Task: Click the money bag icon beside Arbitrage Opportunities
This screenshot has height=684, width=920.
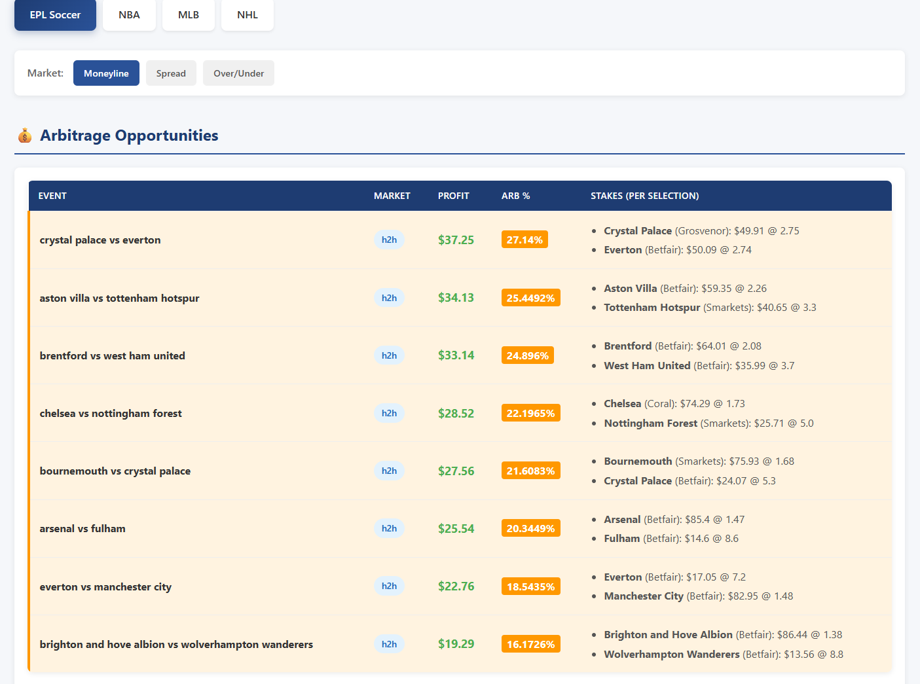Action: [x=24, y=135]
